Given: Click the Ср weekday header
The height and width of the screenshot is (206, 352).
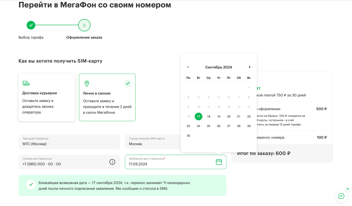Looking at the screenshot, I should click(x=209, y=78).
